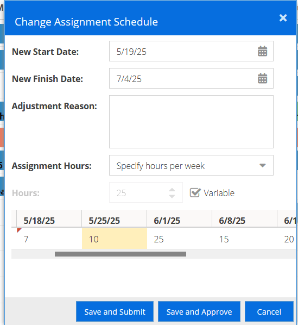The image size is (298, 325).
Task: Increase Hours with the up spinner arrow
Action: (172, 190)
